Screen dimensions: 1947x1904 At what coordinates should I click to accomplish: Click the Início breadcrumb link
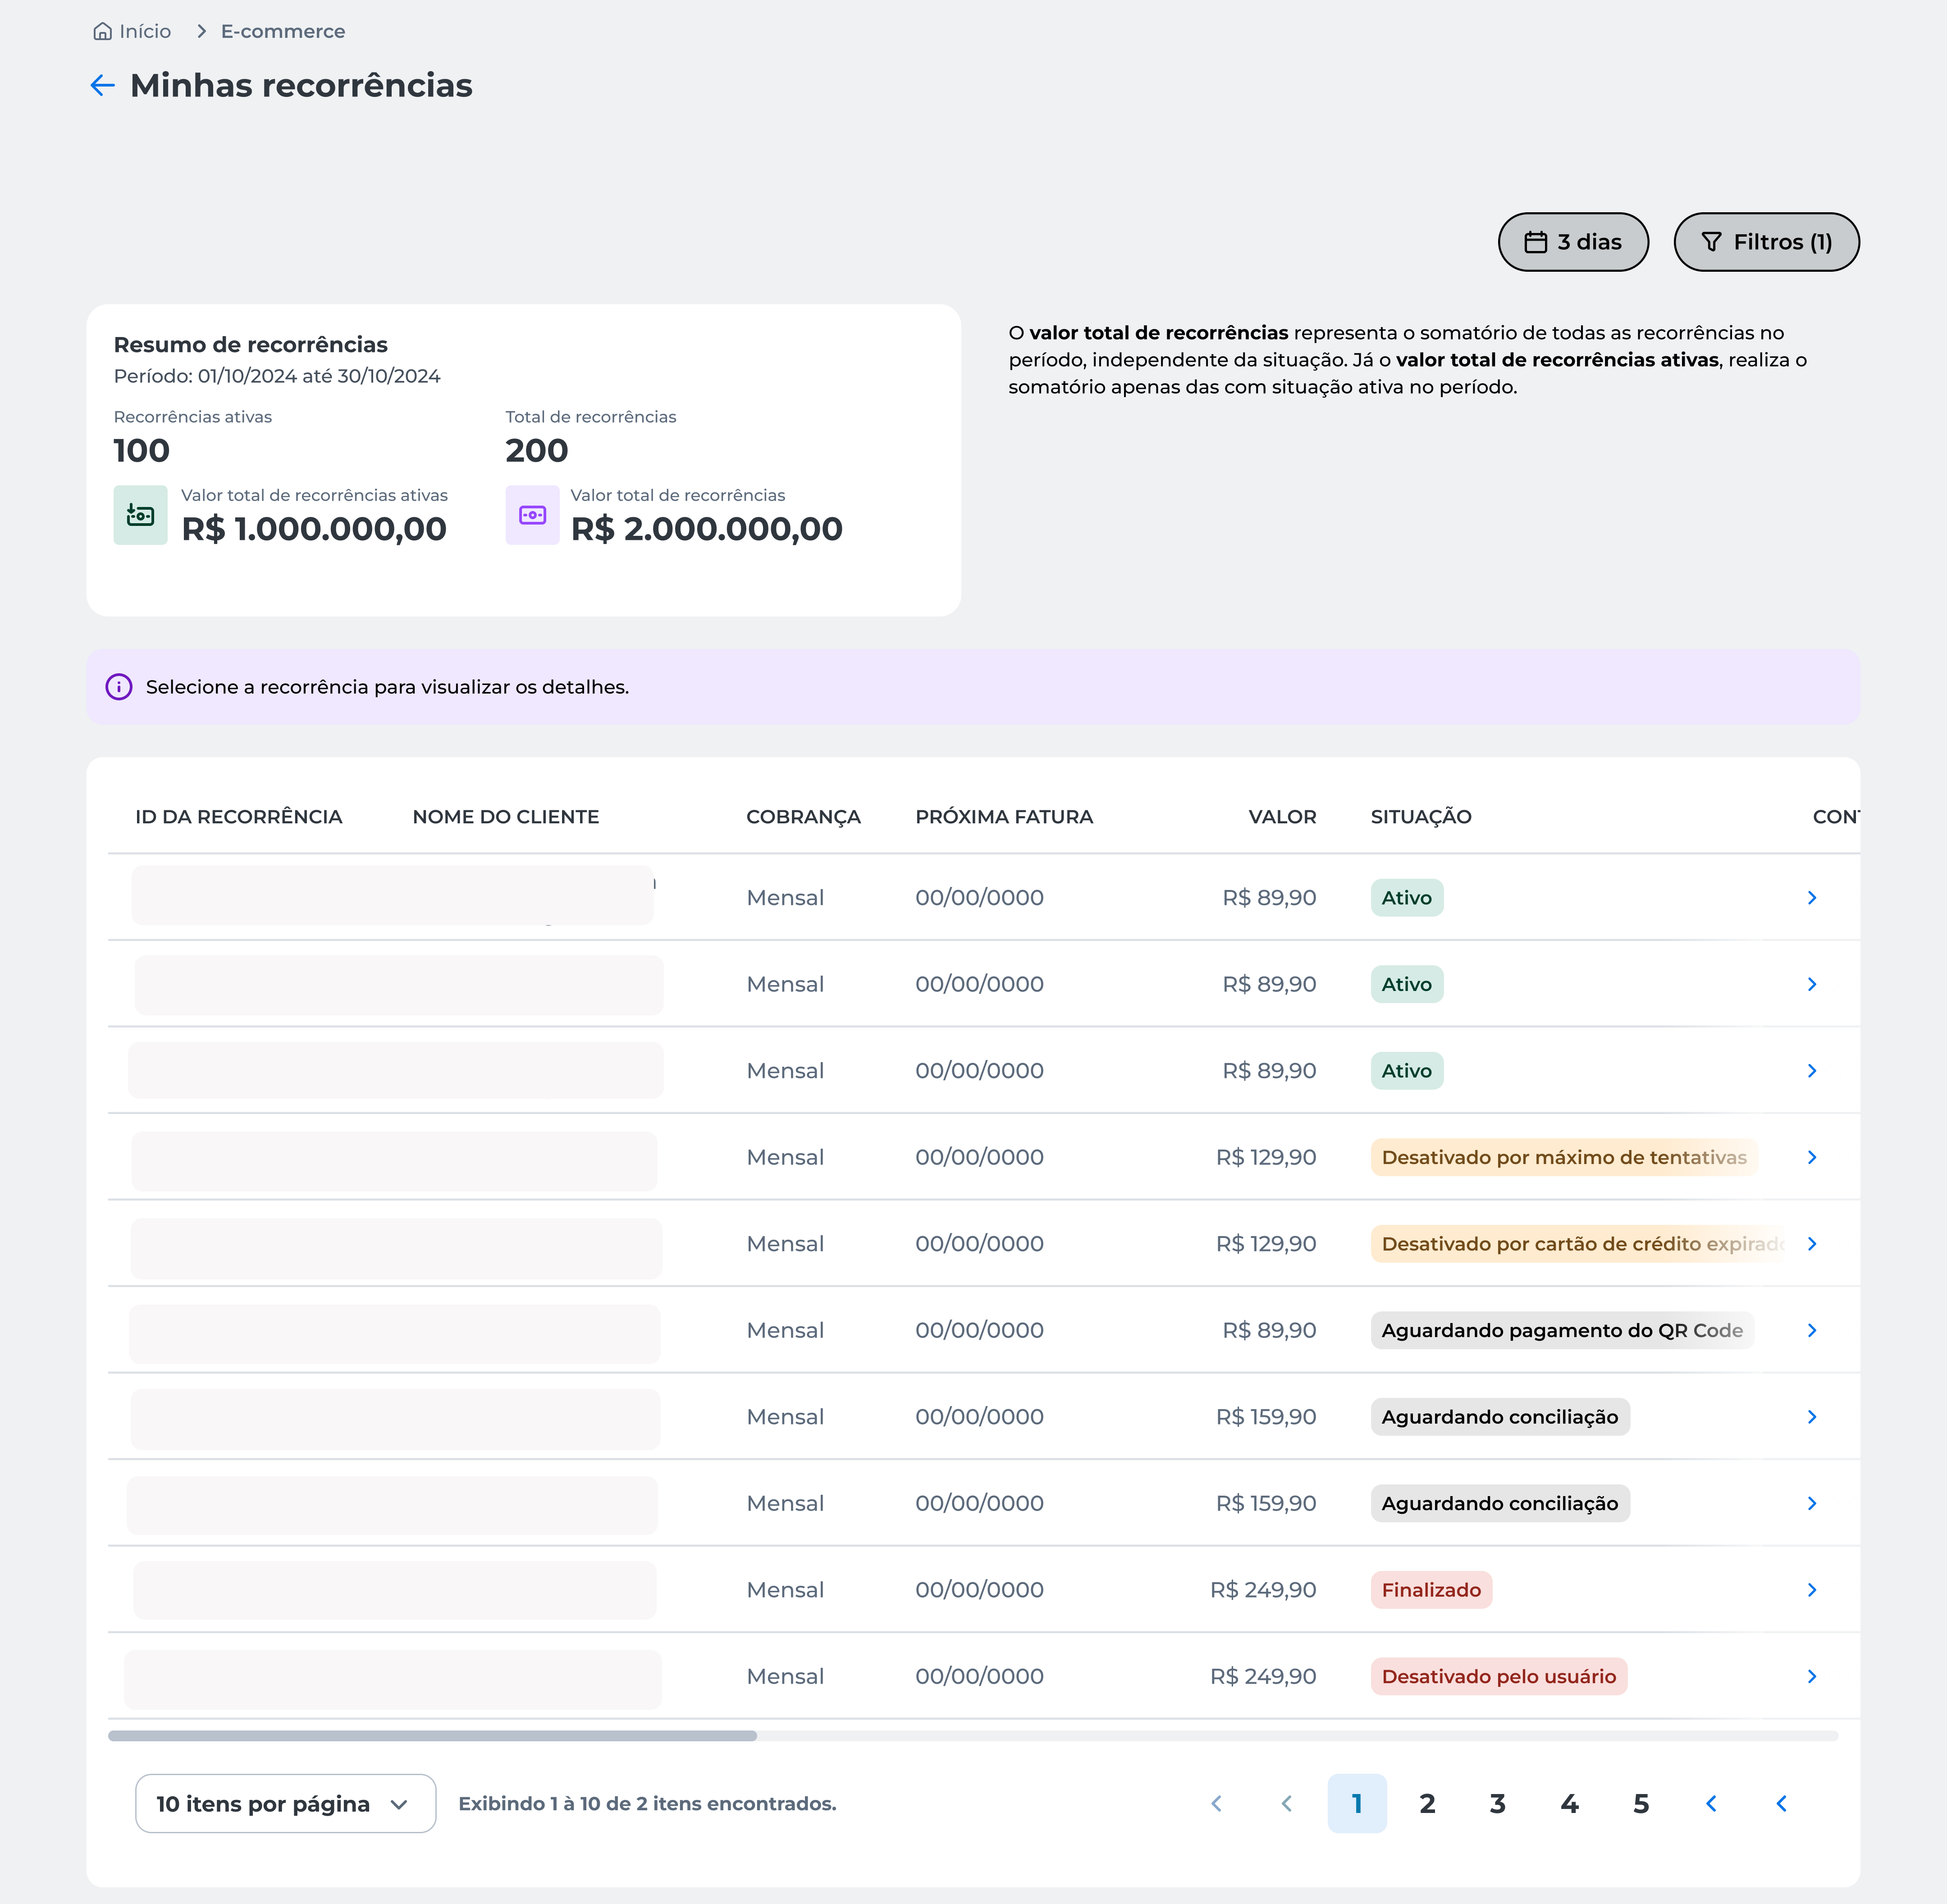click(x=145, y=32)
